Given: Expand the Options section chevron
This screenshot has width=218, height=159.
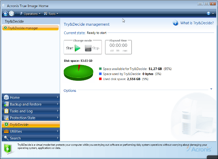Looking at the screenshot, I should coord(211,89).
